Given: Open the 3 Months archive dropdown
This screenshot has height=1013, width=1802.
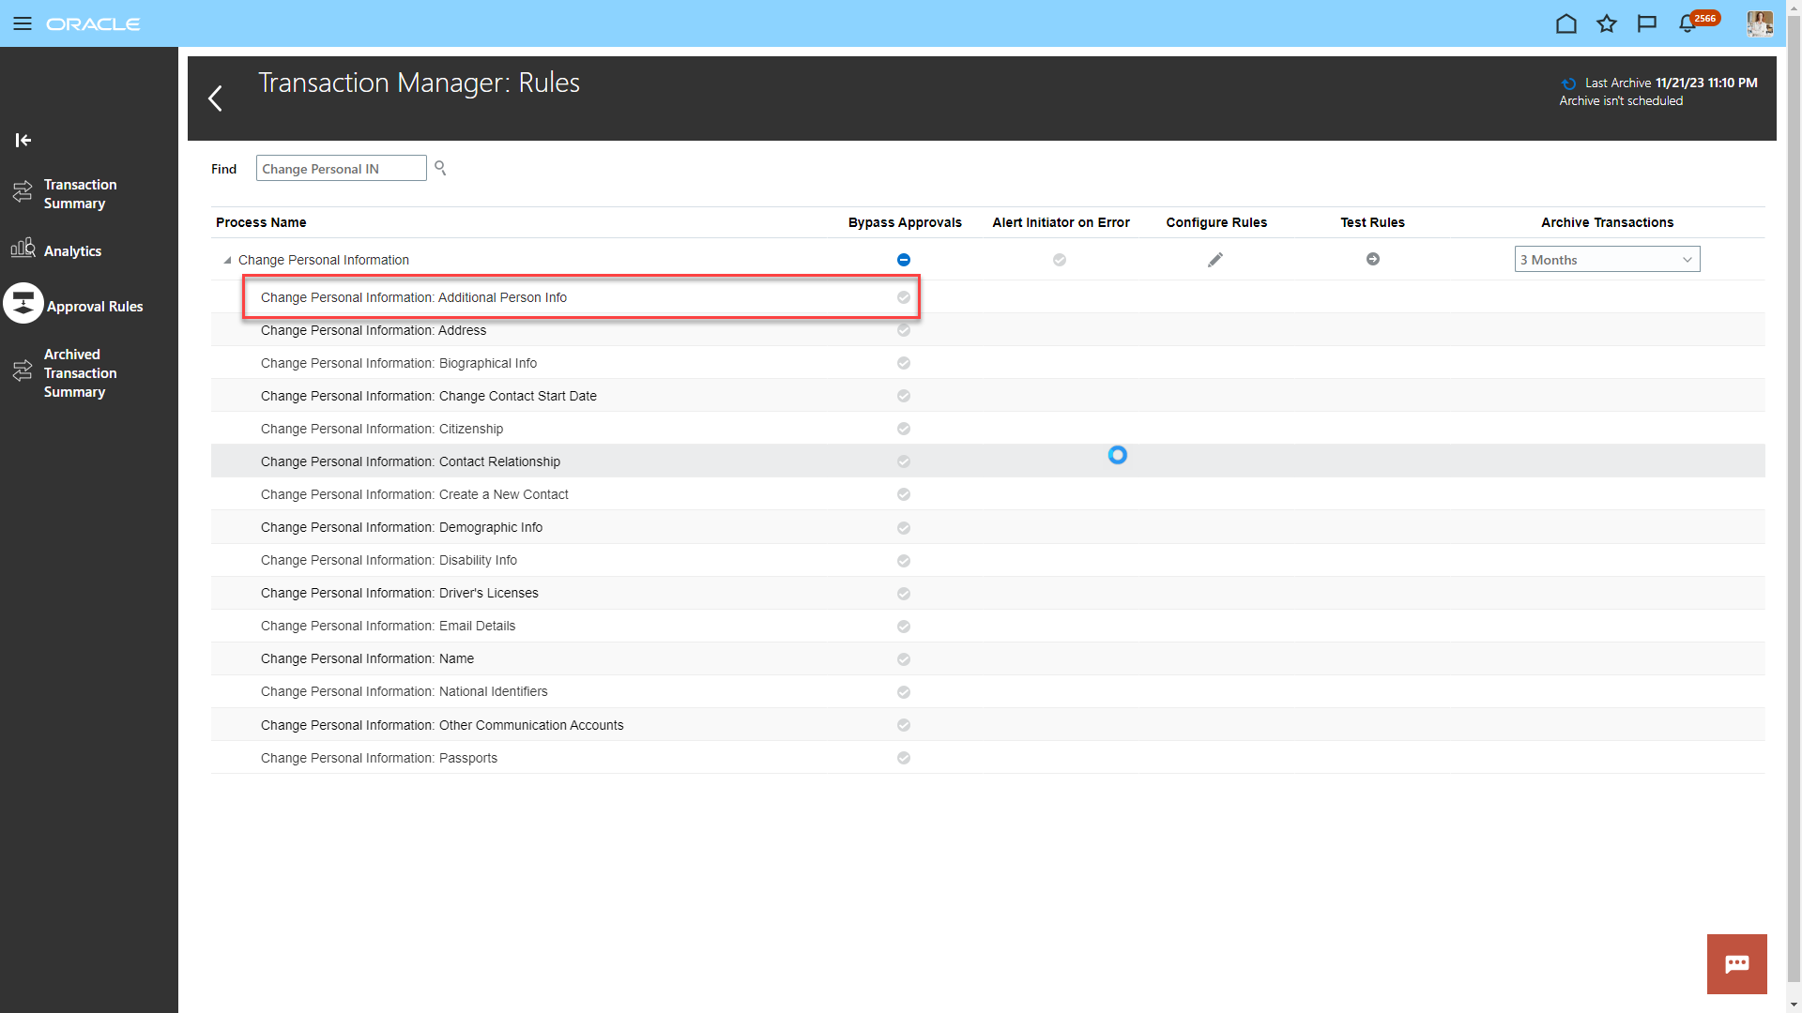Looking at the screenshot, I should (1607, 260).
